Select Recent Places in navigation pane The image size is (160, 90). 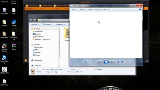(x=39, y=37)
